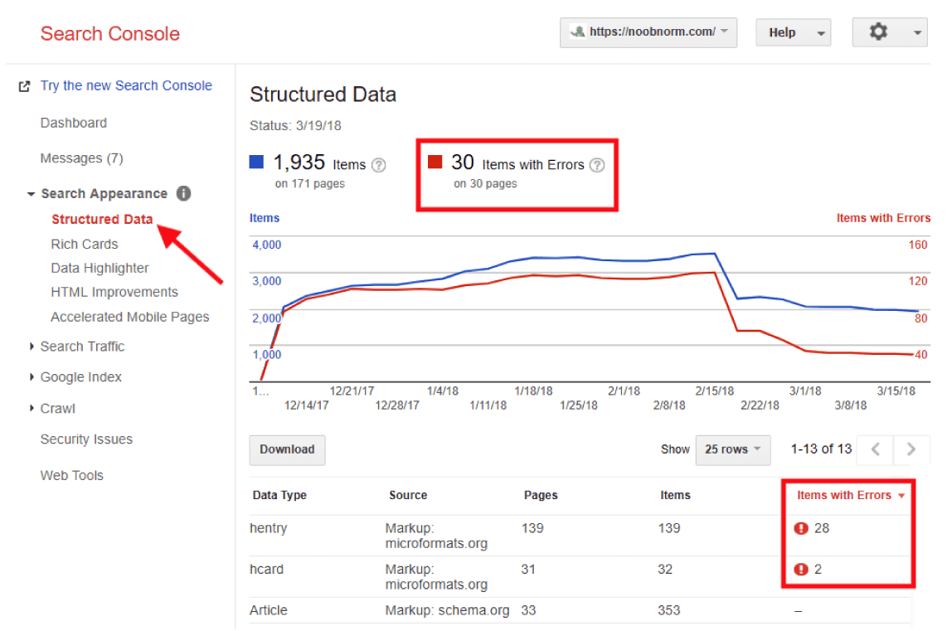
Task: Go to next page of results arrow
Action: point(911,449)
